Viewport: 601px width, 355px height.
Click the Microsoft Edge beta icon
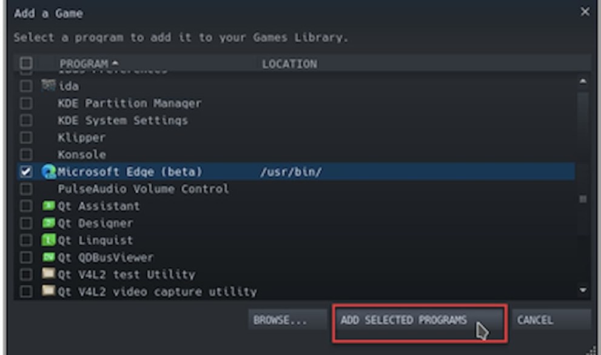pyautogui.click(x=49, y=172)
